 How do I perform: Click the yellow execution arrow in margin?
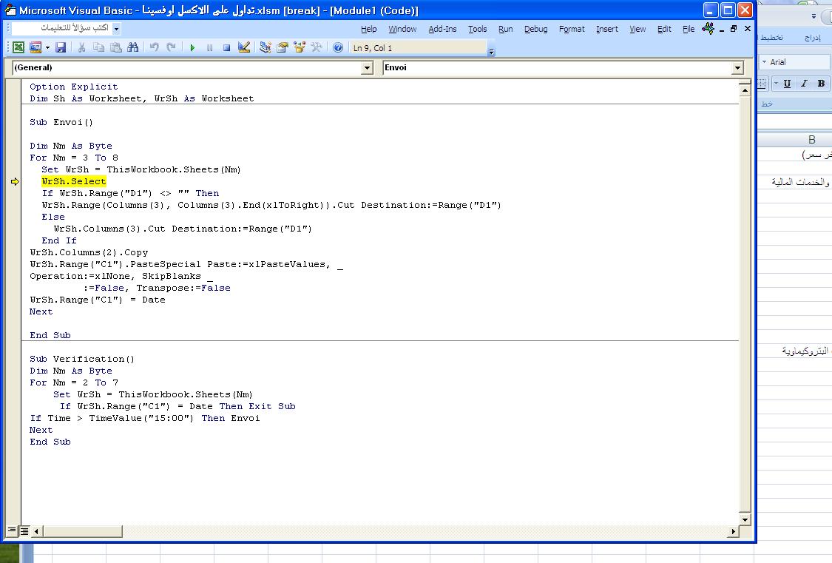15,181
